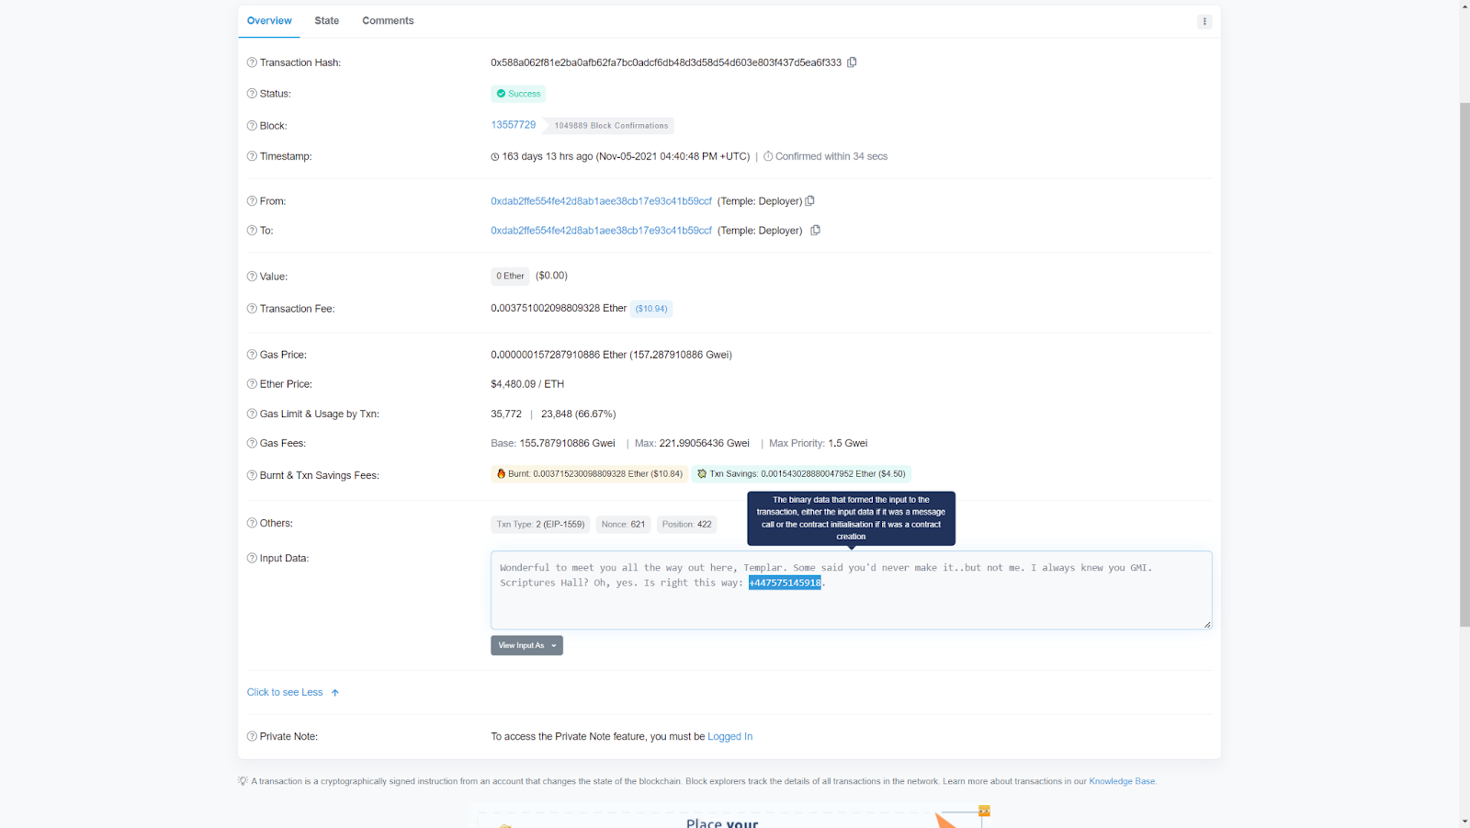Click the Txn Savings icon

[702, 474]
